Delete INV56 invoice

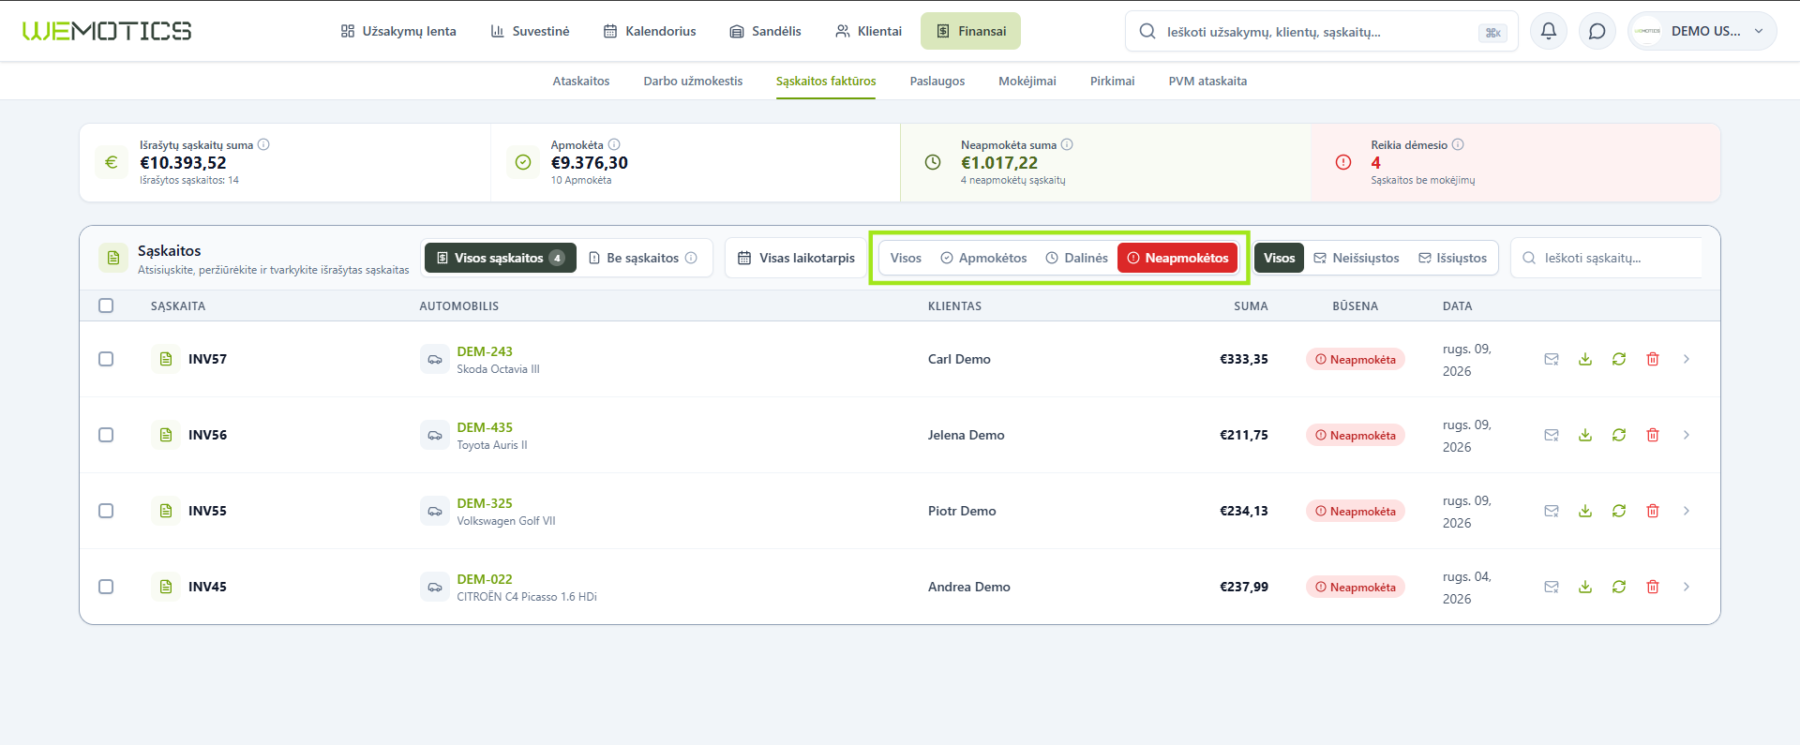point(1653,435)
